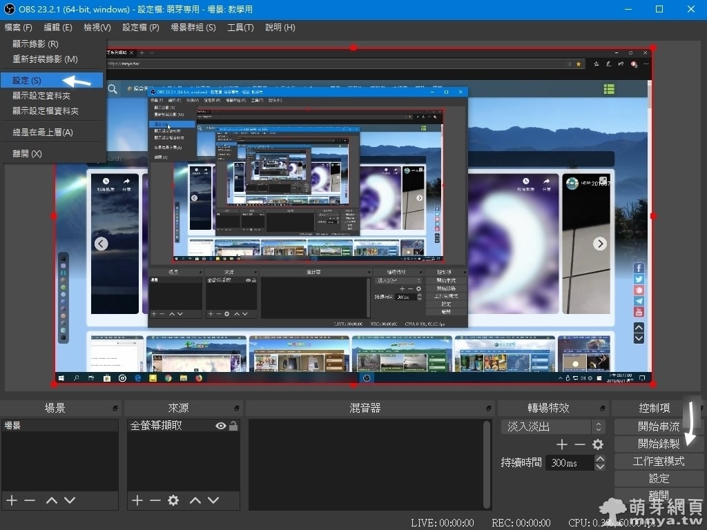
Task: Undock the 來源 panel
Action: (x=237, y=409)
